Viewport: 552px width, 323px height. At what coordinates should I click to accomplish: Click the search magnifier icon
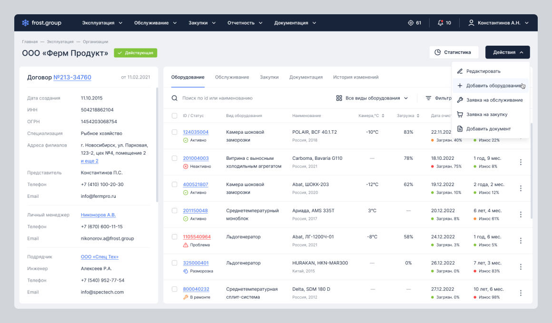click(175, 98)
